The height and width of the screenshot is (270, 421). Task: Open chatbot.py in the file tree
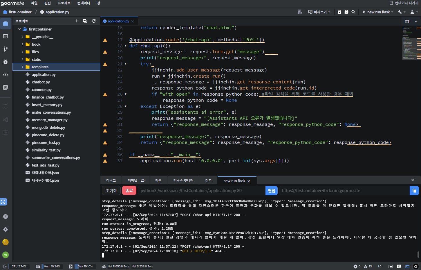coord(41,82)
